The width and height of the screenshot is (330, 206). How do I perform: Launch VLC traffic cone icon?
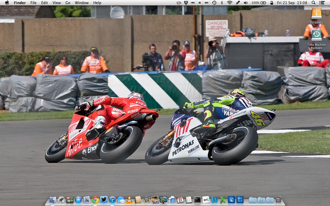click(x=129, y=200)
